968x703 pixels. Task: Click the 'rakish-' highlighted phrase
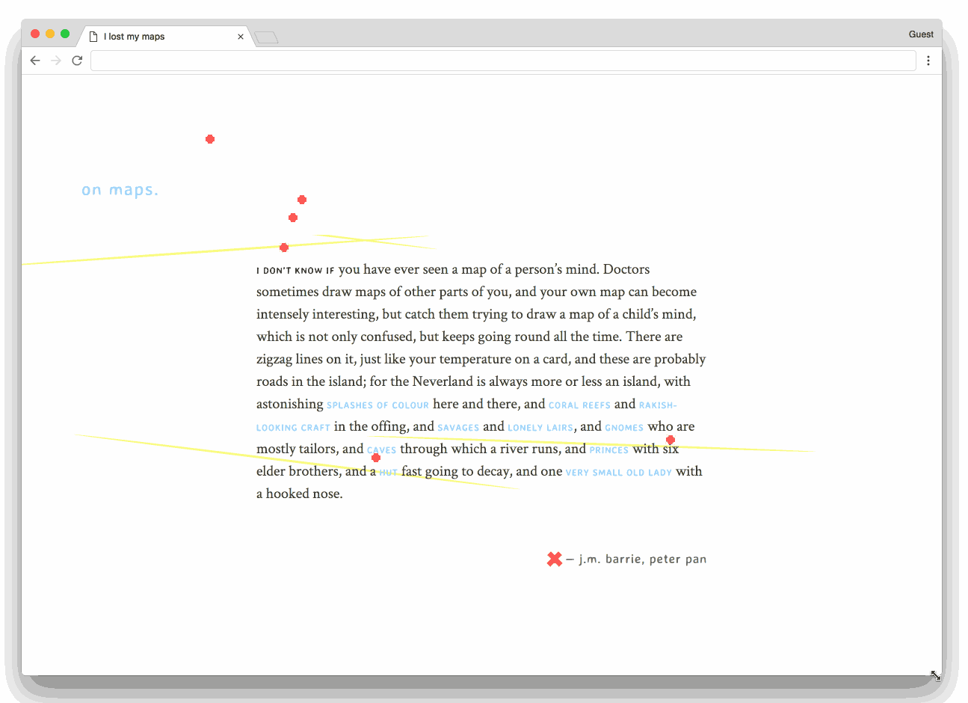click(658, 405)
